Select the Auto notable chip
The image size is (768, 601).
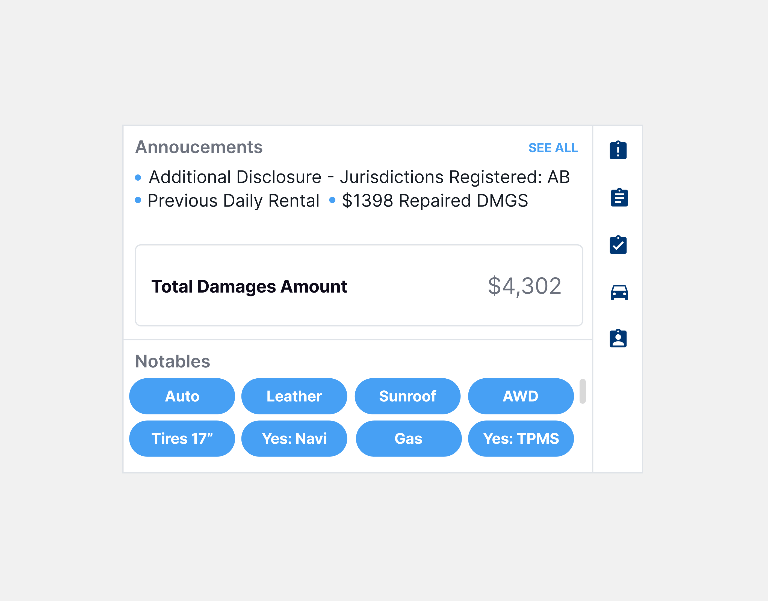(182, 396)
